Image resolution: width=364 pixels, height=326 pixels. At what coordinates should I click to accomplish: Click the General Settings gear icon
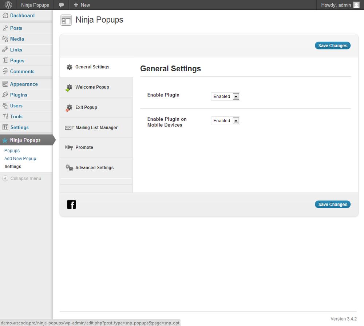(x=70, y=67)
